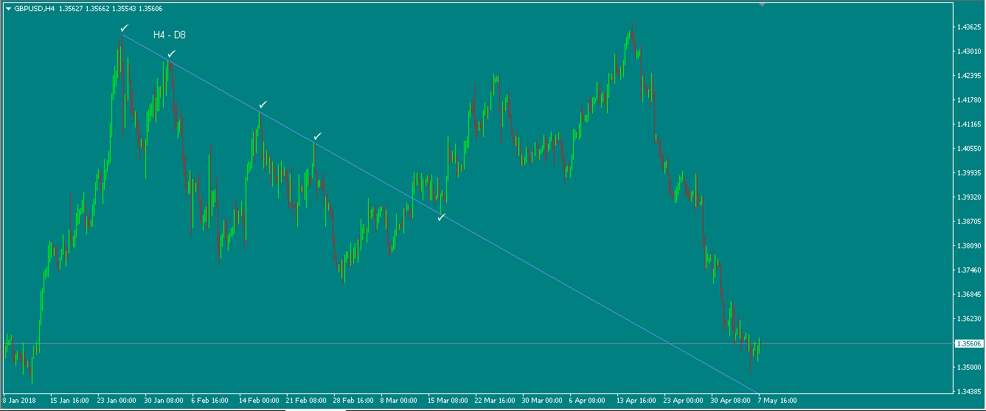Screen dimensions: 986x411
Task: Click the 1.39935 price scale label
Action: [968, 173]
